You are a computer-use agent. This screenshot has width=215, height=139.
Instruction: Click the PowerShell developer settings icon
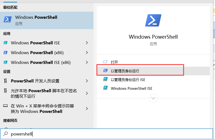tap(5, 81)
